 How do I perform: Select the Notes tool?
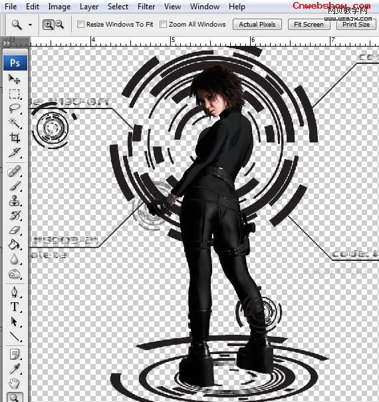pos(15,355)
